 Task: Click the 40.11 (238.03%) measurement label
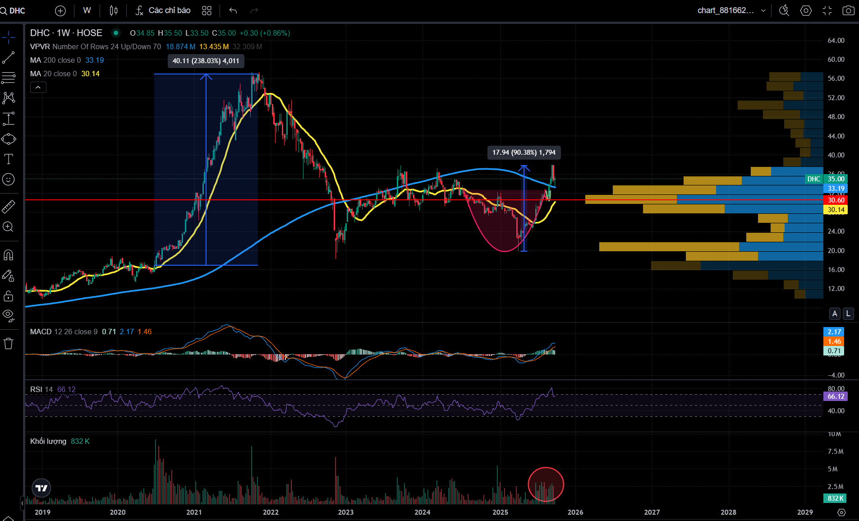pyautogui.click(x=206, y=61)
